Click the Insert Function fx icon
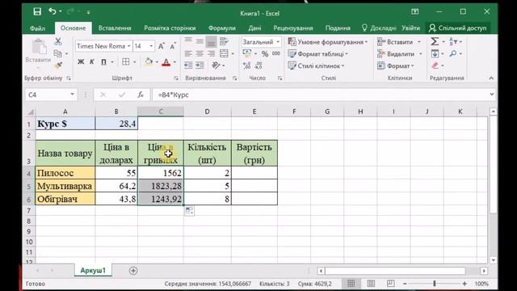The width and height of the screenshot is (517, 291). pyautogui.click(x=141, y=95)
